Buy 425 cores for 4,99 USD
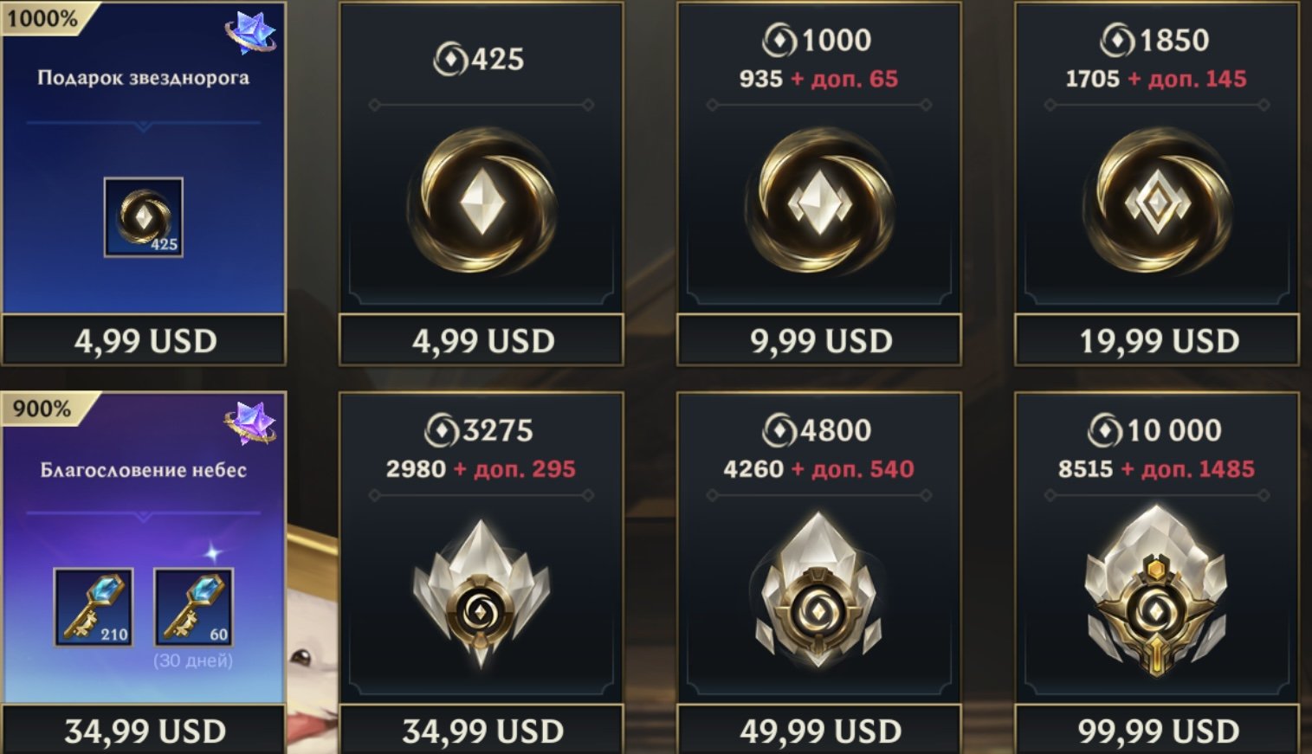Screen dimensions: 1312x754 (x=481, y=340)
